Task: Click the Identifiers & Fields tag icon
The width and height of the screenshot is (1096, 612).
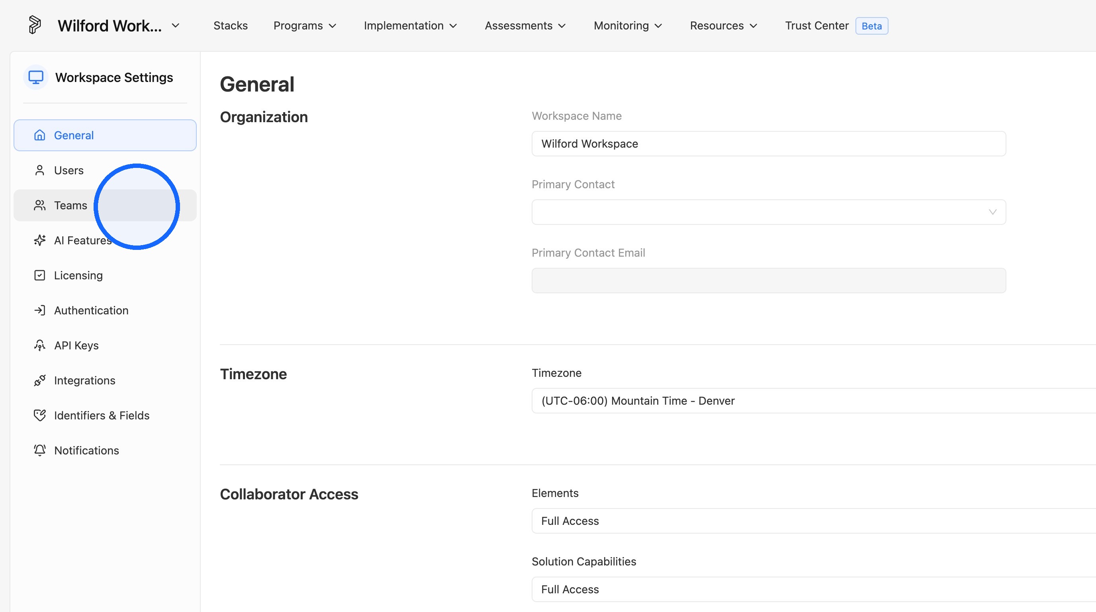Action: (39, 415)
